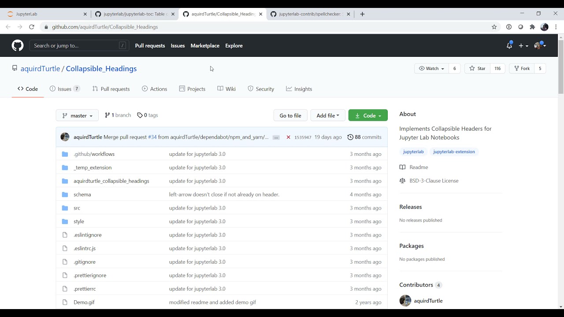
Task: Click the Go to file button
Action: [x=290, y=115]
